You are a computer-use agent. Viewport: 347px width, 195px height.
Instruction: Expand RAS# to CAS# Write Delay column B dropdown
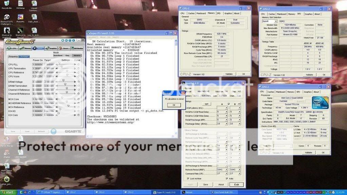click(x=239, y=116)
